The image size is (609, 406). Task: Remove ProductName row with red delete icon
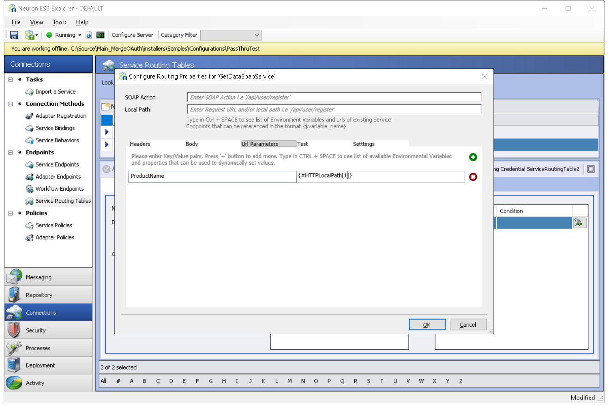point(473,177)
